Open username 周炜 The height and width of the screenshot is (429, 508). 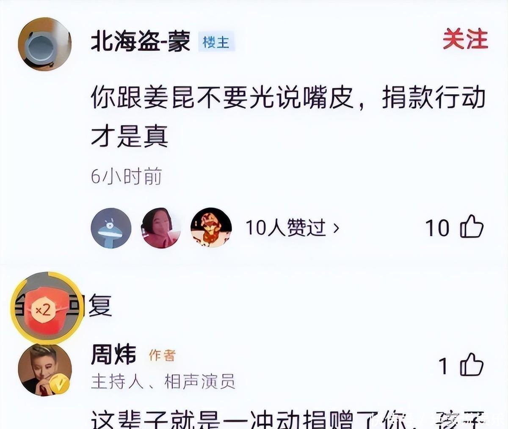pos(113,355)
